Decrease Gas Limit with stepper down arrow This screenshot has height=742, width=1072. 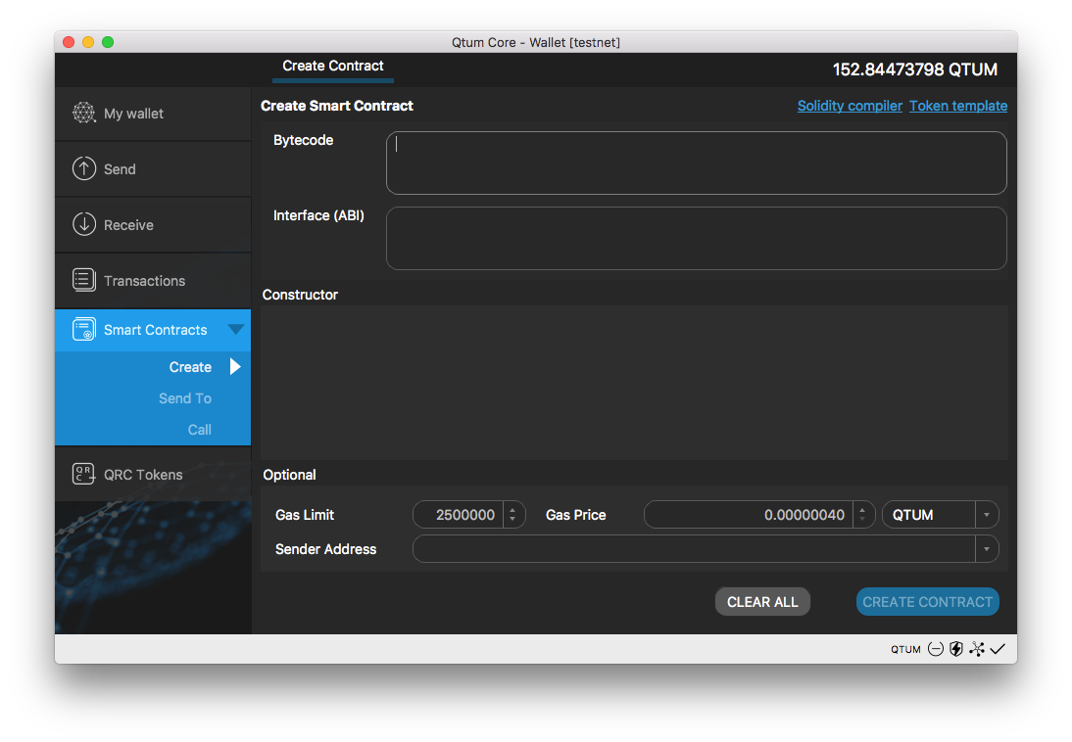pyautogui.click(x=512, y=519)
